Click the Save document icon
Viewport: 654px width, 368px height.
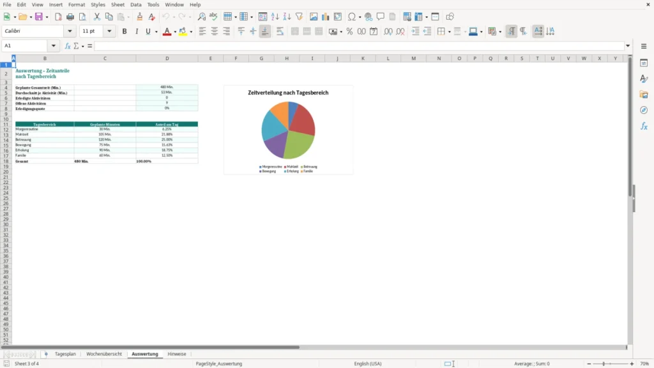click(x=39, y=17)
